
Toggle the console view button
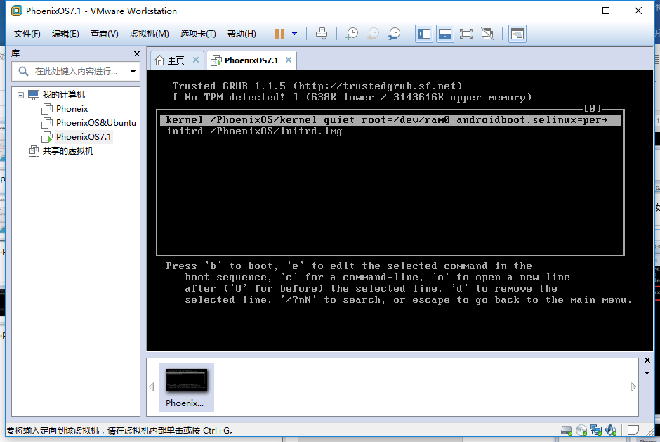point(517,34)
